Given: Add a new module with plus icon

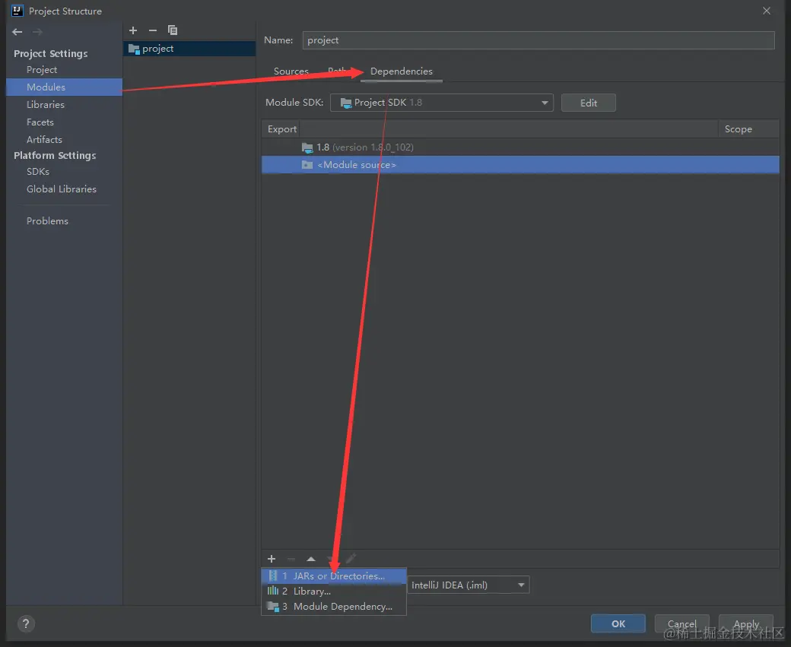Looking at the screenshot, I should click(x=133, y=30).
